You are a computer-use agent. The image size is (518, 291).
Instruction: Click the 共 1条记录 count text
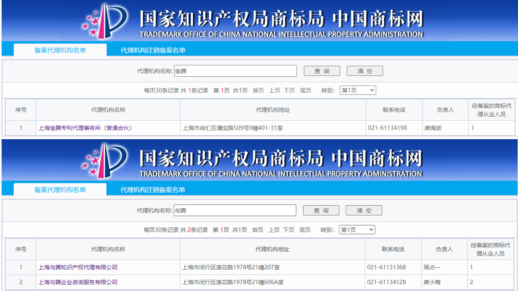(x=195, y=90)
